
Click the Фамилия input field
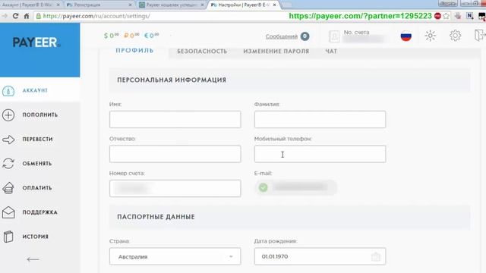point(320,120)
